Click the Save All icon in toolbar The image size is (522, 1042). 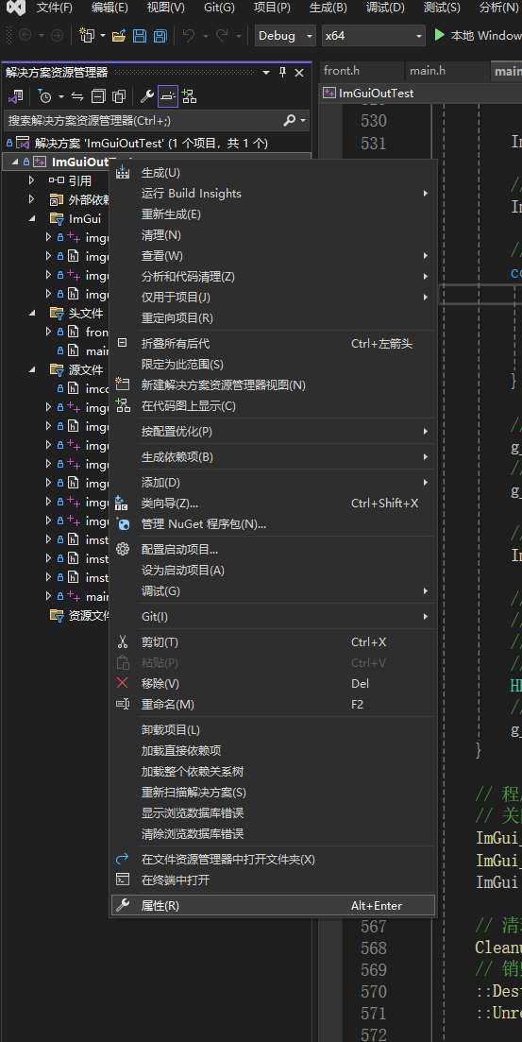(x=160, y=35)
